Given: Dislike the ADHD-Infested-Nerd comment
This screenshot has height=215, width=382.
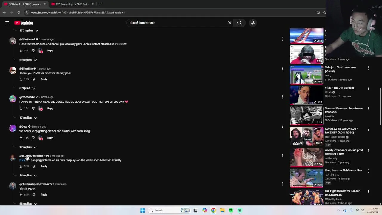Looking at the screenshot, I should pos(34,166).
